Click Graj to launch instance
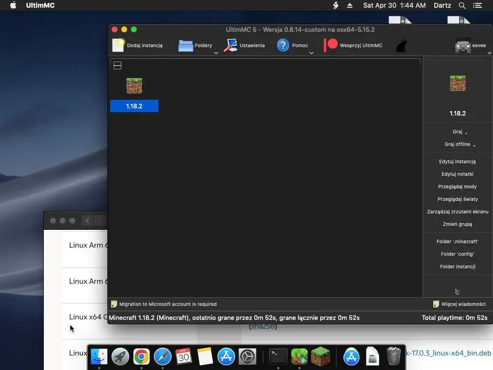493x370 pixels. (x=457, y=132)
